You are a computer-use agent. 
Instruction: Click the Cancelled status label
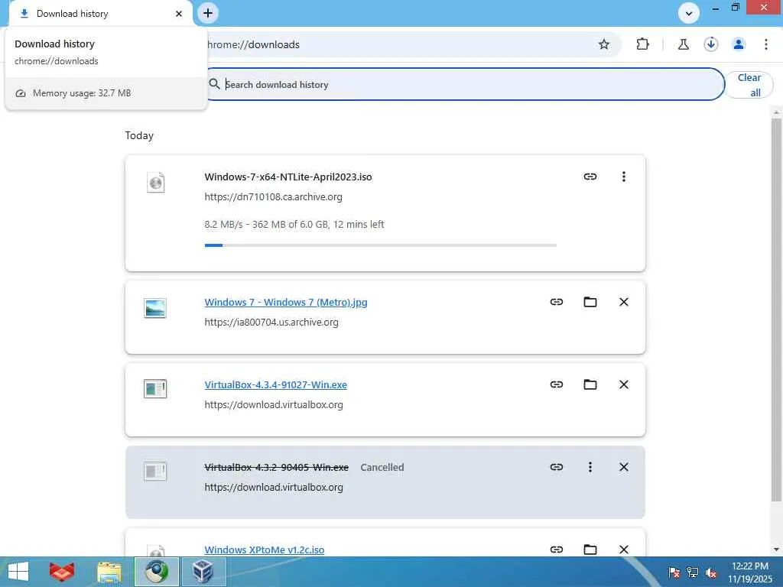382,467
